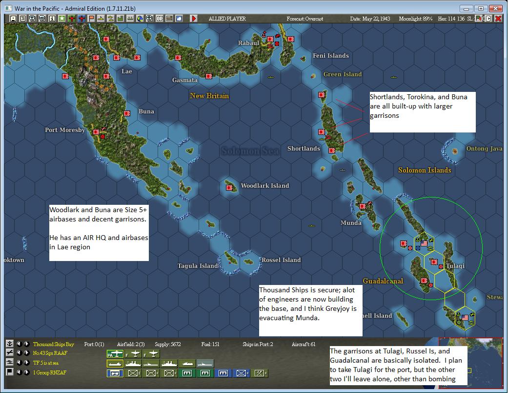
Task: Click left arrow beside 1 Group RNZAF
Action: click(20, 372)
